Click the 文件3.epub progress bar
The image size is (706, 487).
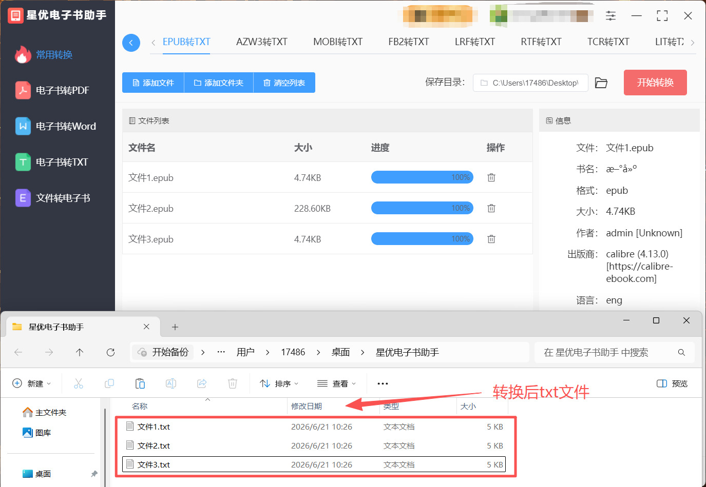[x=422, y=239]
